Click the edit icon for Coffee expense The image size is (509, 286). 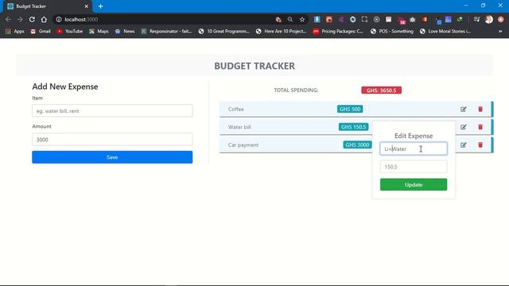tap(463, 110)
